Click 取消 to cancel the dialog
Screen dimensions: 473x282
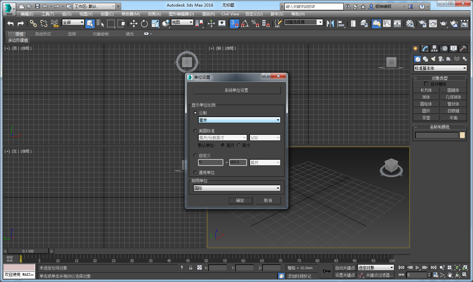(x=268, y=200)
